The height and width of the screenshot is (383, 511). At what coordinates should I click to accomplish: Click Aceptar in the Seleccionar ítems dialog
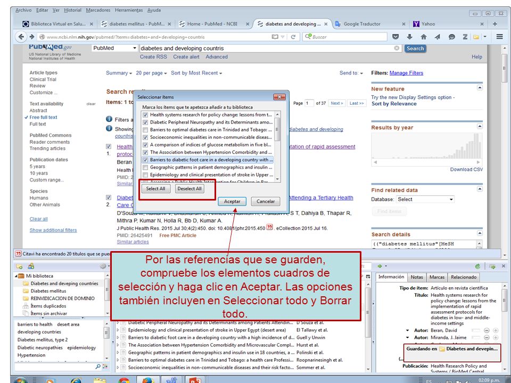(x=232, y=201)
